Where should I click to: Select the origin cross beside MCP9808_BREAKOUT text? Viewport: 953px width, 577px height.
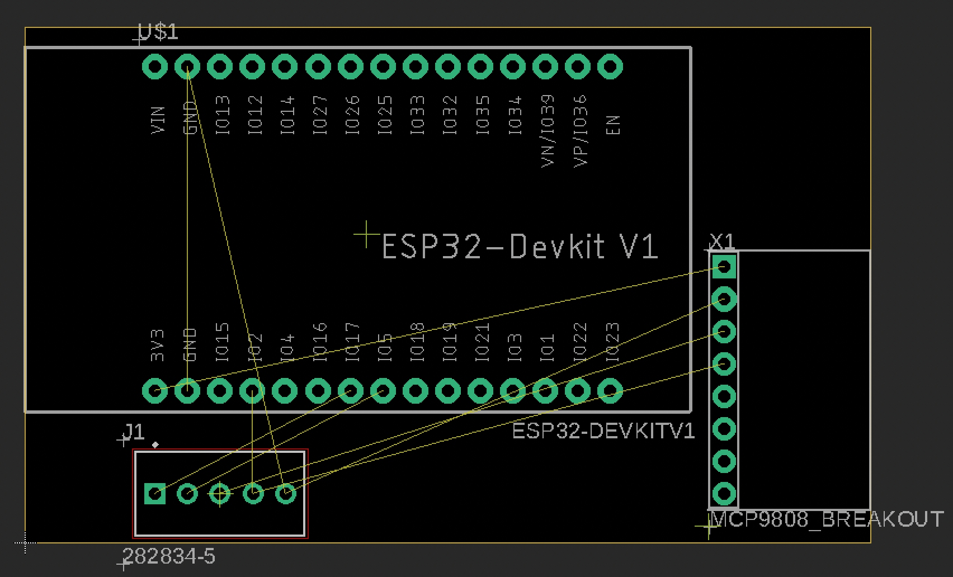coord(708,526)
